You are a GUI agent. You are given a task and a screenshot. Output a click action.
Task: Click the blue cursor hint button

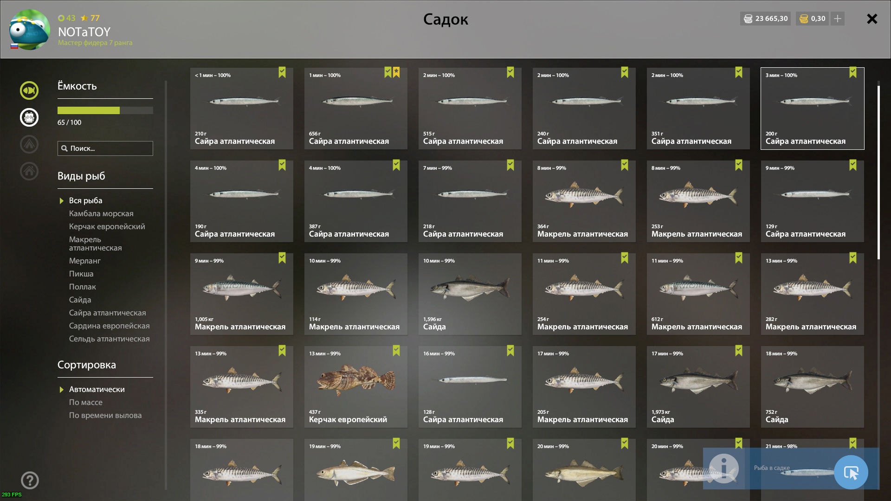click(851, 472)
